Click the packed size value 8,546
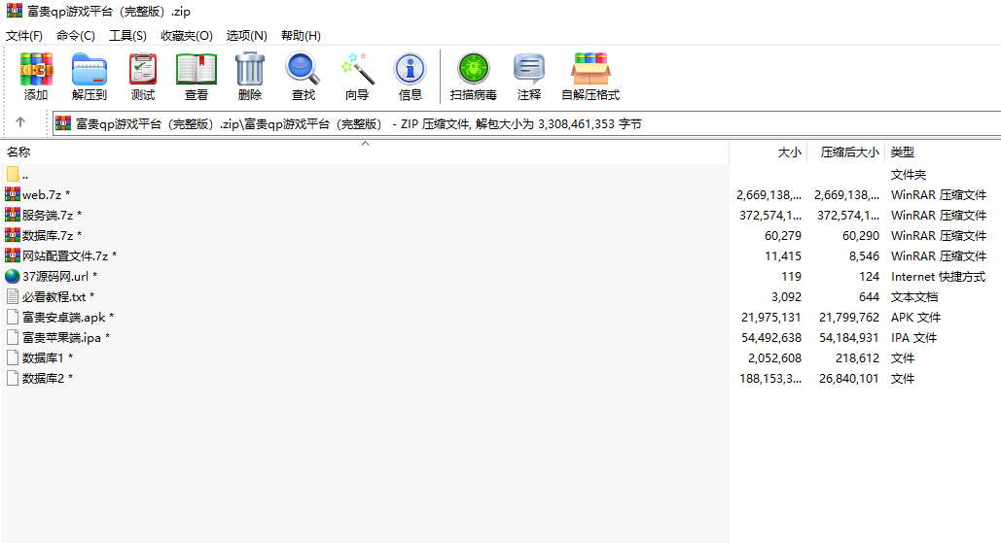The width and height of the screenshot is (1001, 543). 864,256
